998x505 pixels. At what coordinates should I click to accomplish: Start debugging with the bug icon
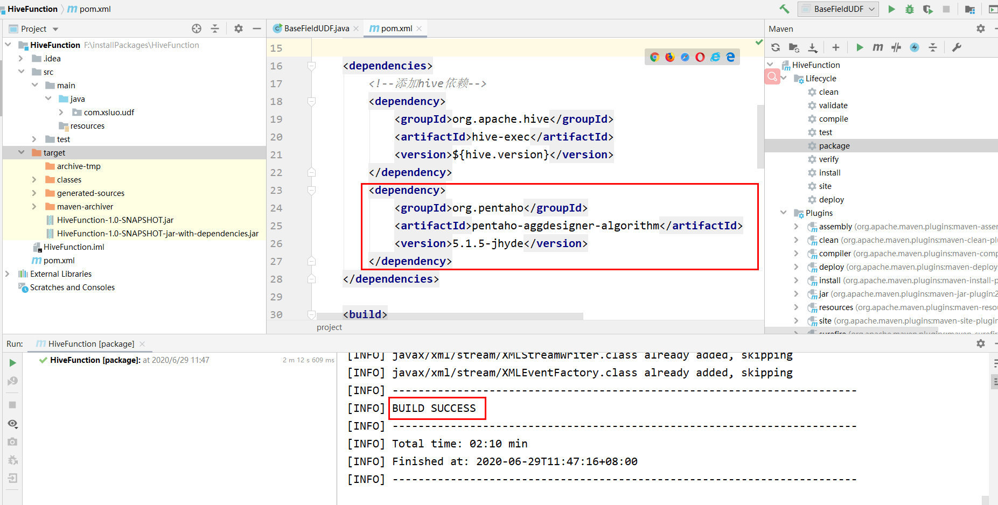tap(910, 9)
